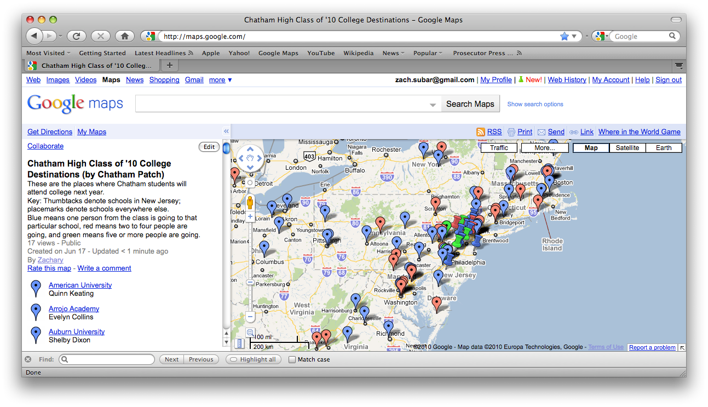Click the RSS feed icon

coord(481,132)
